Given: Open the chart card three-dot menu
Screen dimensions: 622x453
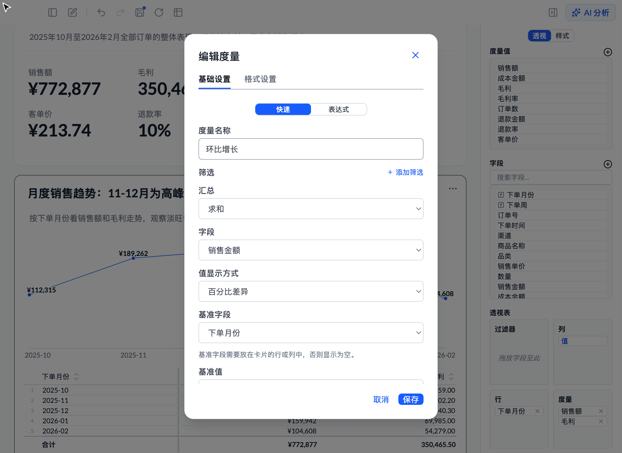Looking at the screenshot, I should [453, 189].
